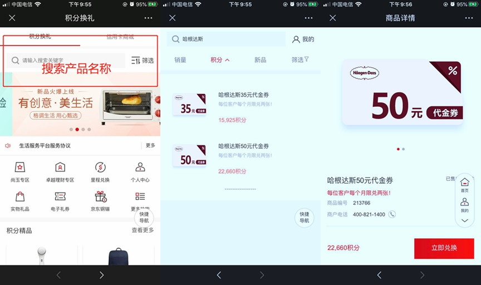Open backpack product thumbnail under 积分精品
The width and height of the screenshot is (481, 285).
(x=119, y=257)
